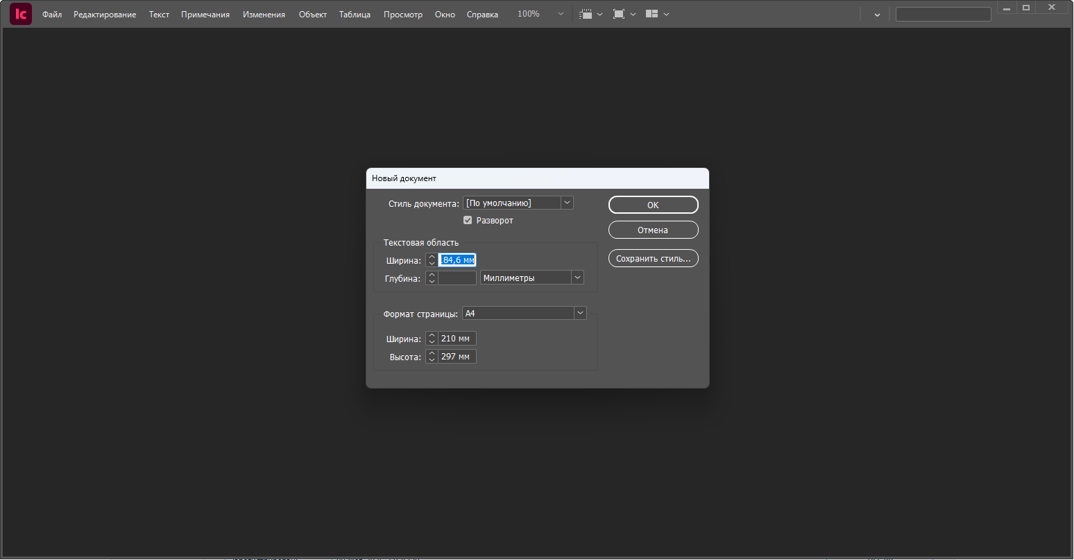1074x560 pixels.
Task: Click the screen mode icon
Action: [619, 14]
